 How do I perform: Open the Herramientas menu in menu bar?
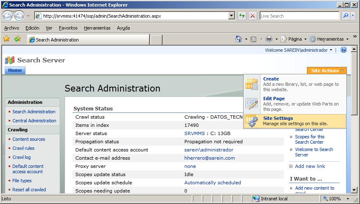coord(97,28)
